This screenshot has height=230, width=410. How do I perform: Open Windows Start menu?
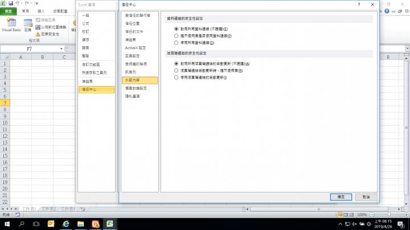[x=7, y=224]
